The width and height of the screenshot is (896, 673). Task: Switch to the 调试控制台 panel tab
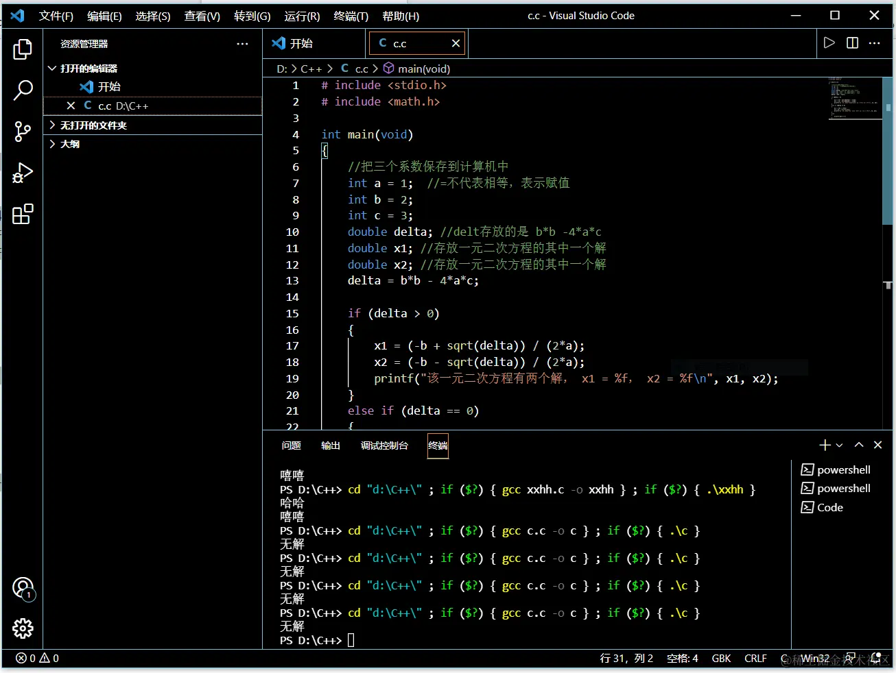click(384, 445)
